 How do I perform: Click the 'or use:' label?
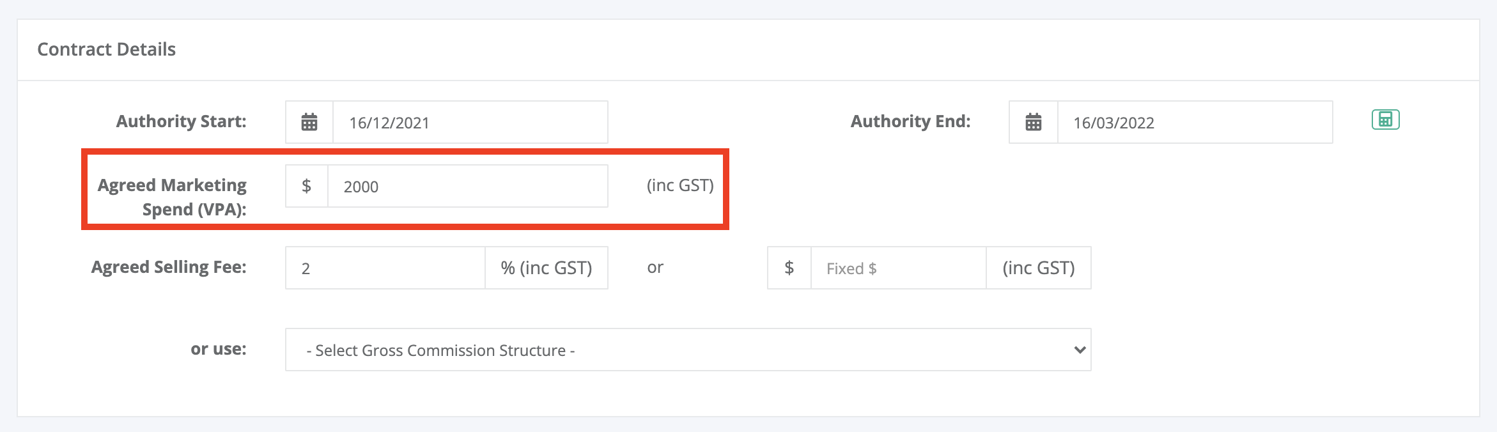tap(219, 349)
